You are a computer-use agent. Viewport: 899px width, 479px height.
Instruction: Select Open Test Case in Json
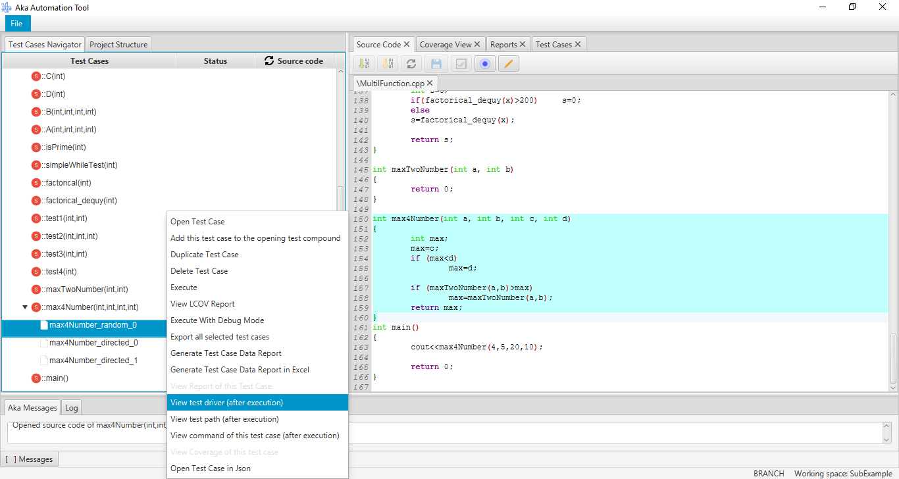pos(257,468)
